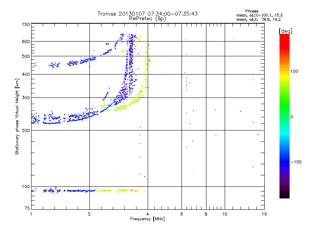311x233 pixels.
Task: Click the Tromsø 20130107 timestamp title
Action: click(147, 14)
